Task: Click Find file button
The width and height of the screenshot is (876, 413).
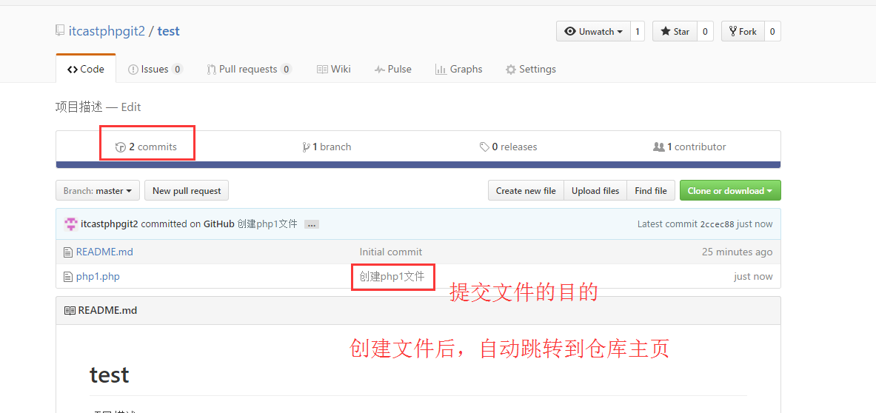Action: [651, 190]
